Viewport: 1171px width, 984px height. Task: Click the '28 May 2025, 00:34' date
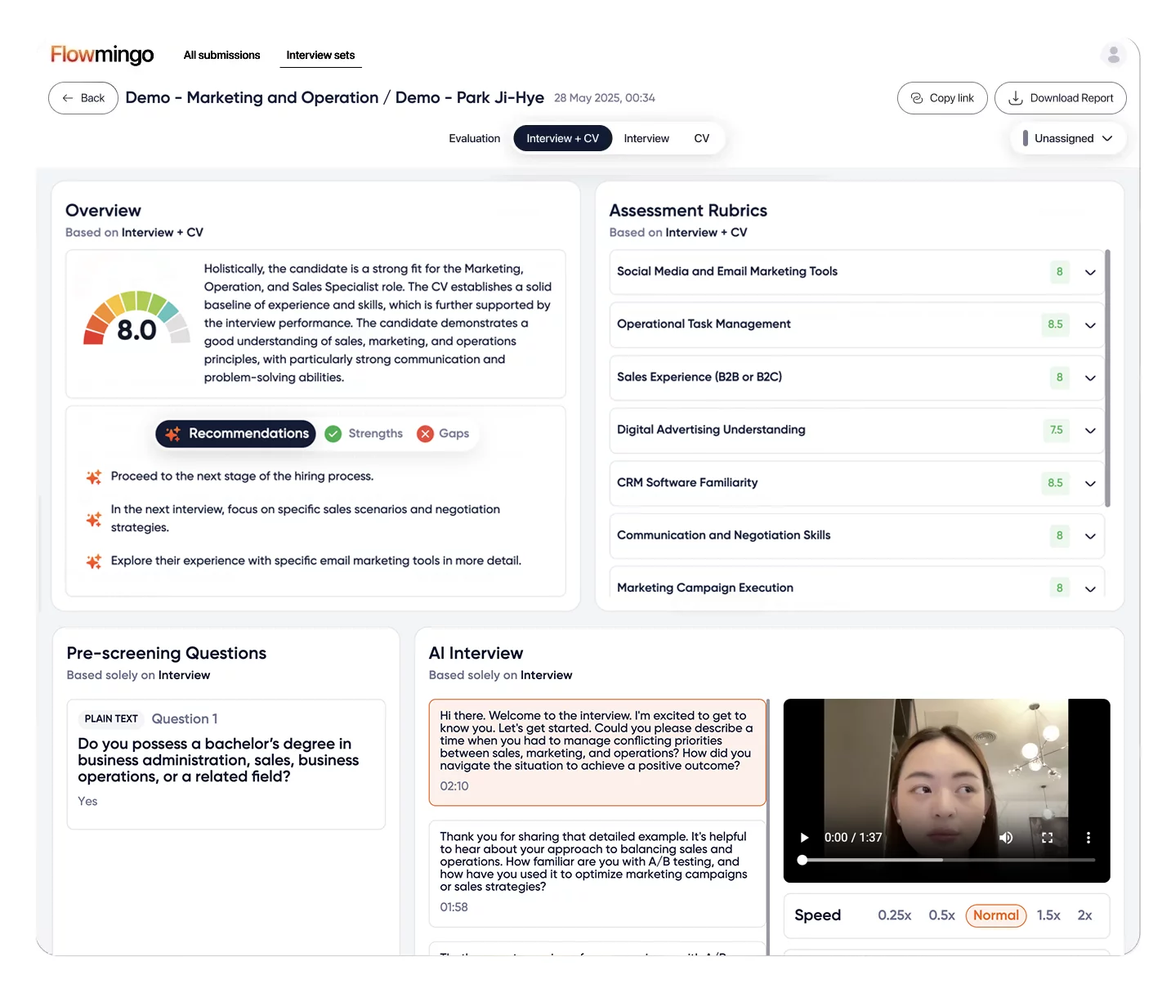pos(605,98)
